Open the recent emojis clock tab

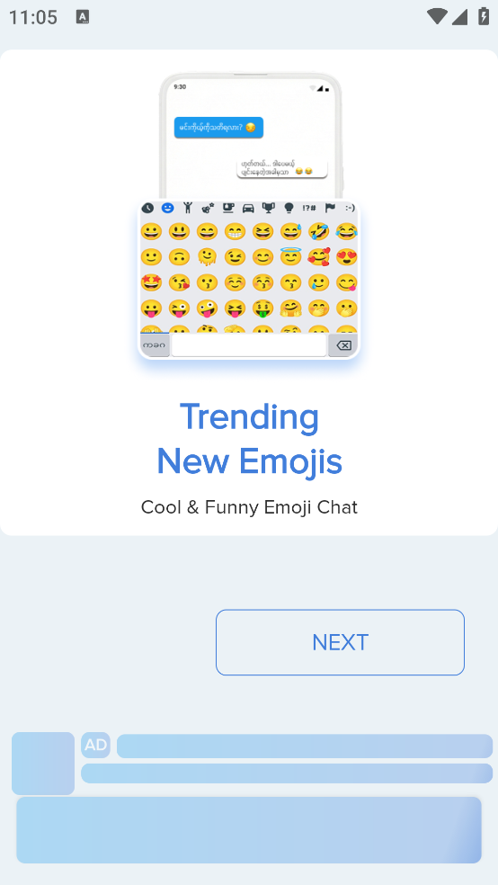147,208
